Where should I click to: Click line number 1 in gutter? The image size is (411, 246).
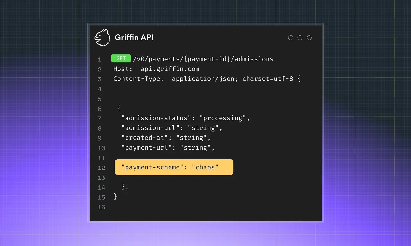point(100,60)
